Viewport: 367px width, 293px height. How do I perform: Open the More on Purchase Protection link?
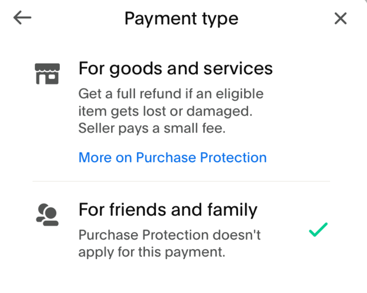(x=173, y=157)
